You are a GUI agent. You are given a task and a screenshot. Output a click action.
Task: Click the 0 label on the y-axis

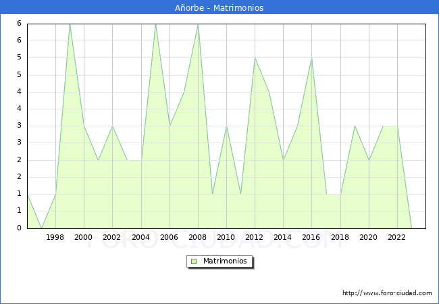tap(20, 228)
